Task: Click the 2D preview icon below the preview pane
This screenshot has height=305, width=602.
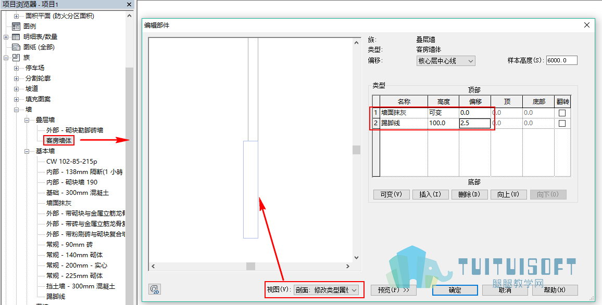Action: click(155, 289)
